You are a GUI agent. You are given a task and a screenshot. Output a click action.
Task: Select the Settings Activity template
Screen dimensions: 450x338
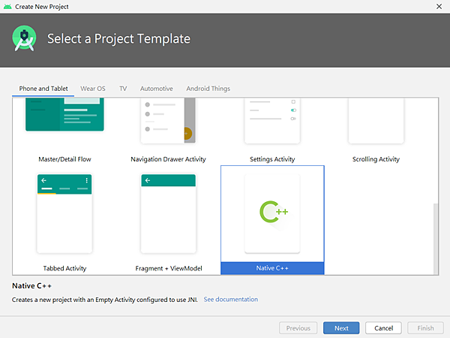tap(272, 128)
